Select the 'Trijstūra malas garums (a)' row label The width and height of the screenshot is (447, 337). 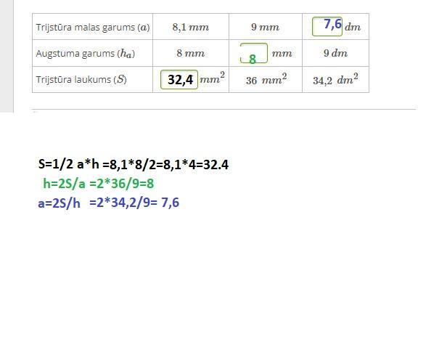pos(93,28)
